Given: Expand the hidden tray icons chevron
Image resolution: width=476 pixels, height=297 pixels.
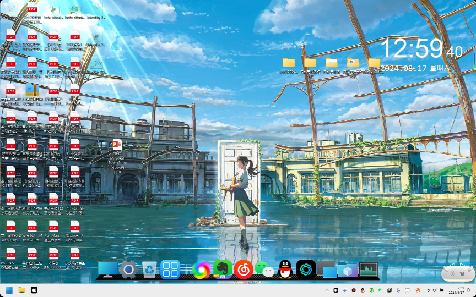Looking at the screenshot, I should point(327,290).
